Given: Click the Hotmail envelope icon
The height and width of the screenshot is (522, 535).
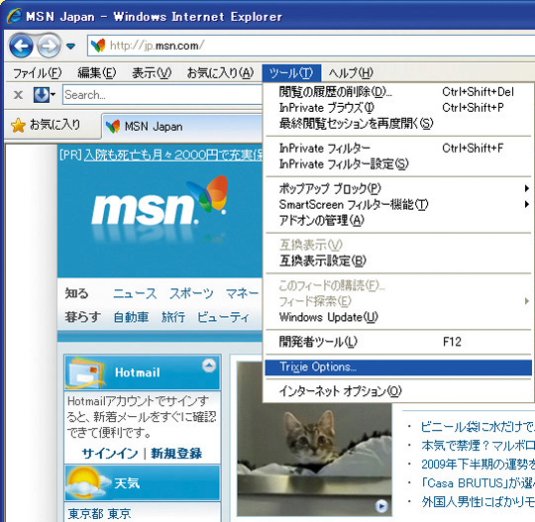Looking at the screenshot, I should pyautogui.click(x=84, y=372).
